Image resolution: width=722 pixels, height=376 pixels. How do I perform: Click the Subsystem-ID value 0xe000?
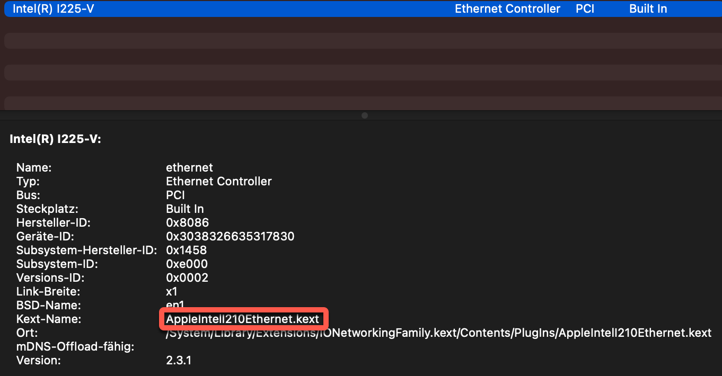pyautogui.click(x=187, y=264)
